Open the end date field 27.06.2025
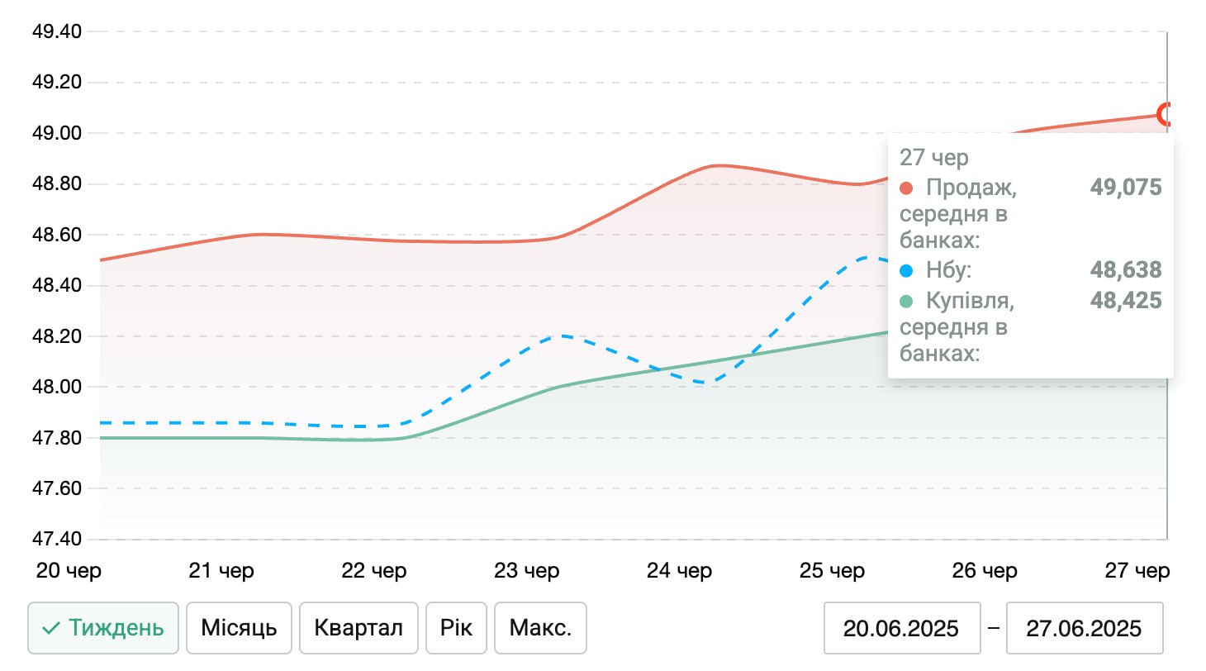The image size is (1206, 671). (x=1084, y=628)
